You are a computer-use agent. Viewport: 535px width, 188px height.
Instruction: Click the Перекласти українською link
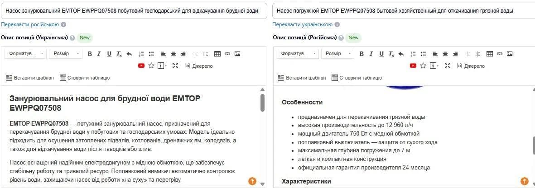[302, 24]
